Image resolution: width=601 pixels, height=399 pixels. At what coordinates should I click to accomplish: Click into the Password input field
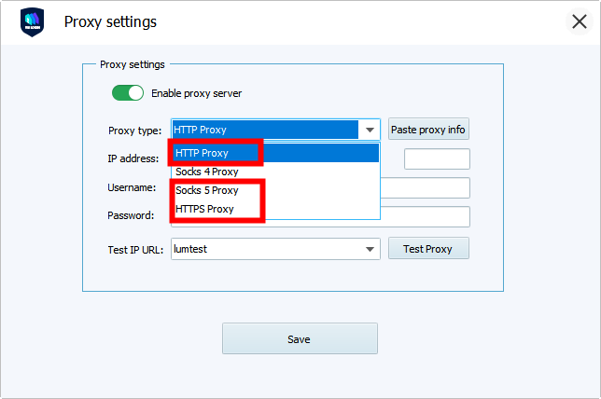click(425, 217)
